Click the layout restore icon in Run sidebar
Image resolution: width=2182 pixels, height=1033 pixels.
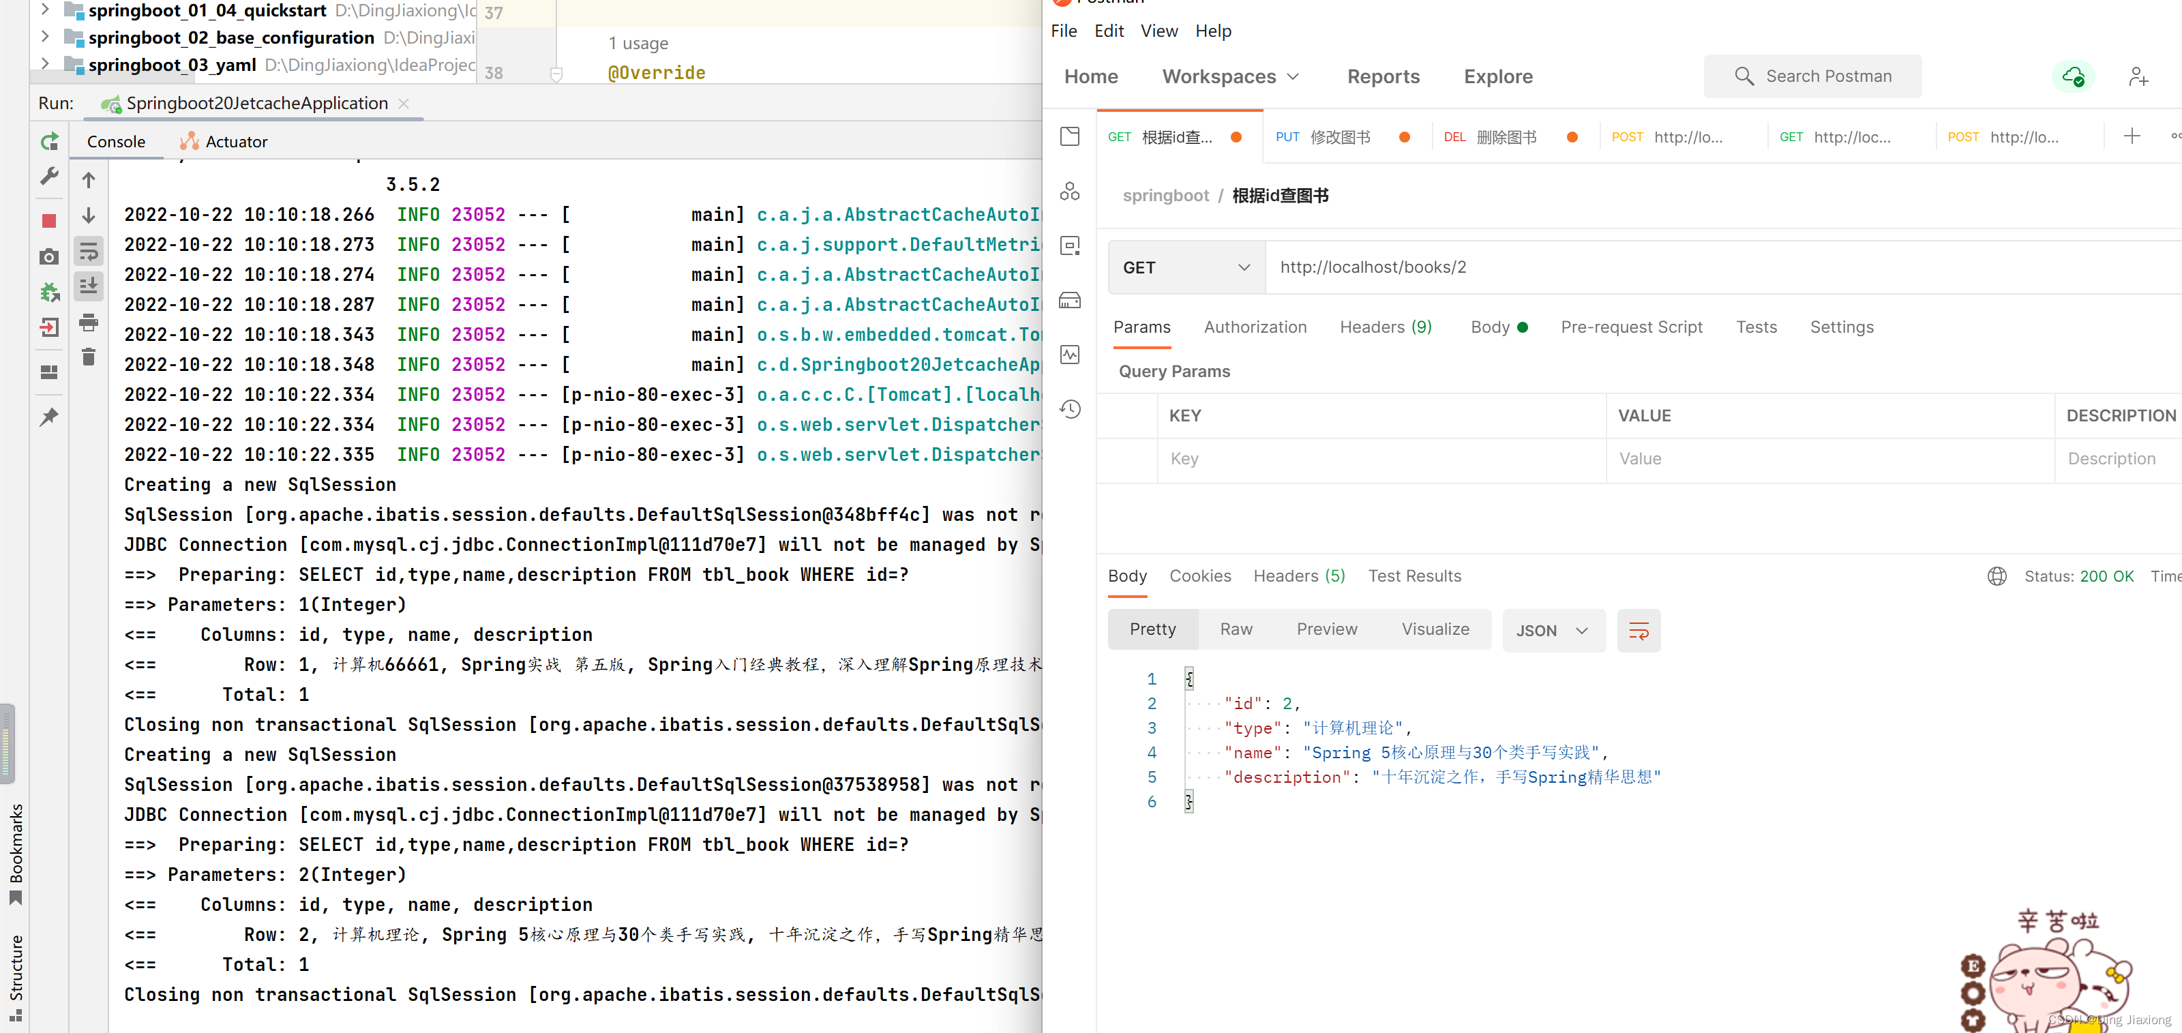pyautogui.click(x=49, y=372)
